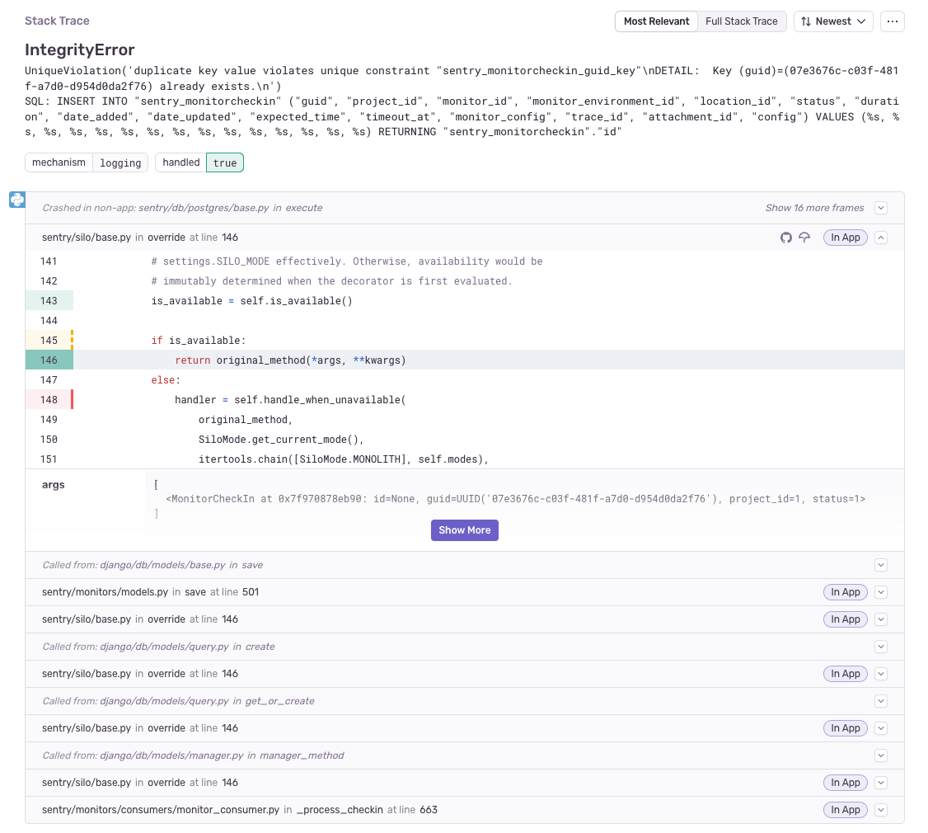This screenshot has height=833, width=928.
Task: Click the Python platform icon
Action: pyautogui.click(x=16, y=200)
